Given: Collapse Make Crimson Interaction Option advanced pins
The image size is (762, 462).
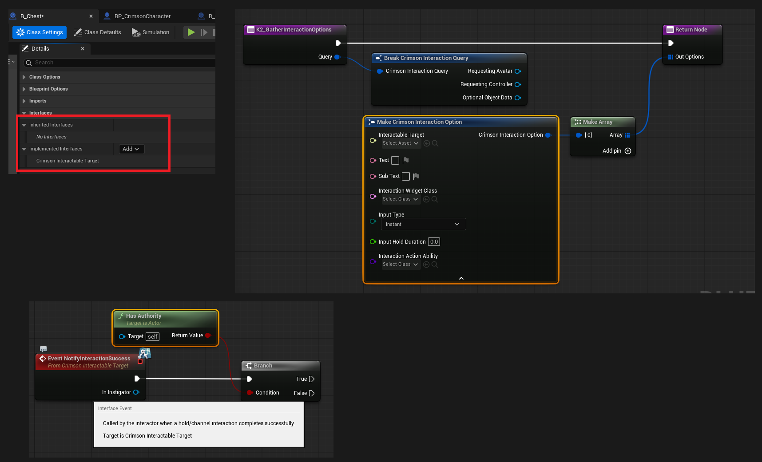Looking at the screenshot, I should point(461,278).
